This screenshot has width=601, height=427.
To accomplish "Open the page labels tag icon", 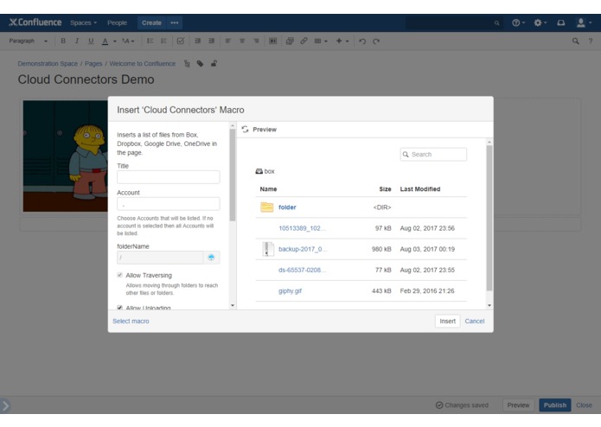I will click(x=200, y=64).
